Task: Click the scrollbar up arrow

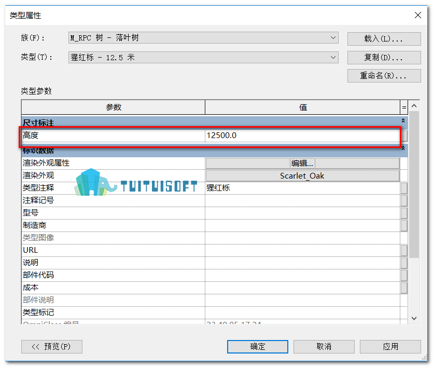Action: tap(414, 106)
